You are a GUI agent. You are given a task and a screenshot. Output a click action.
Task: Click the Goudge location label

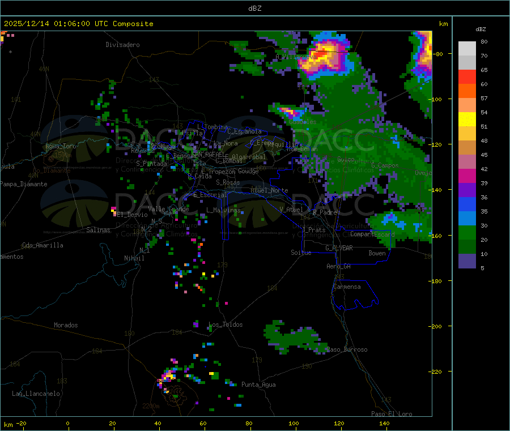[248, 171]
